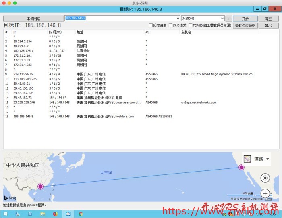Click the 154 / 154 / * time cell

58,98
